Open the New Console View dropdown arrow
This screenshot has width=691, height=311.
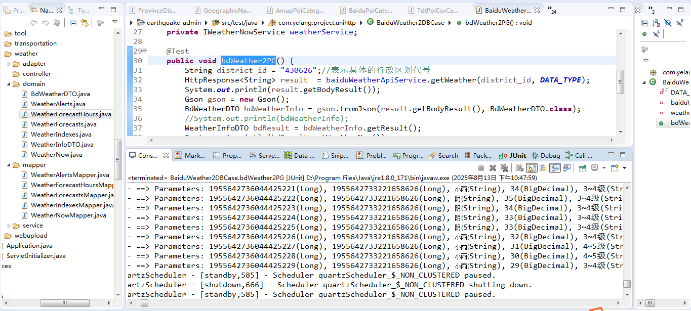coord(624,168)
